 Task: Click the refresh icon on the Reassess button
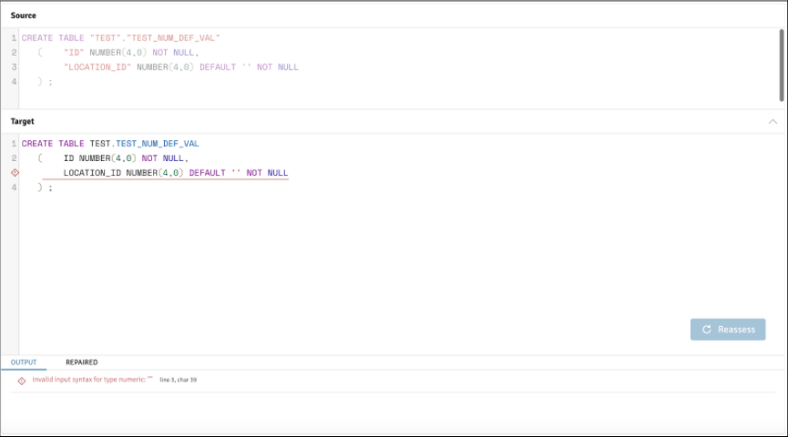tap(706, 330)
